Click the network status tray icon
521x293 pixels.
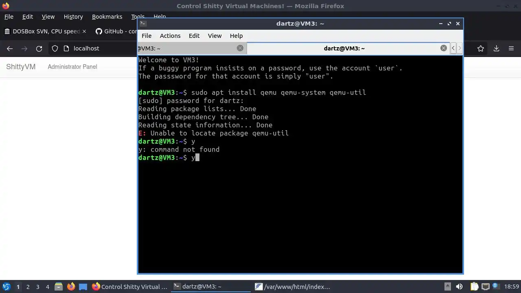tap(485, 286)
